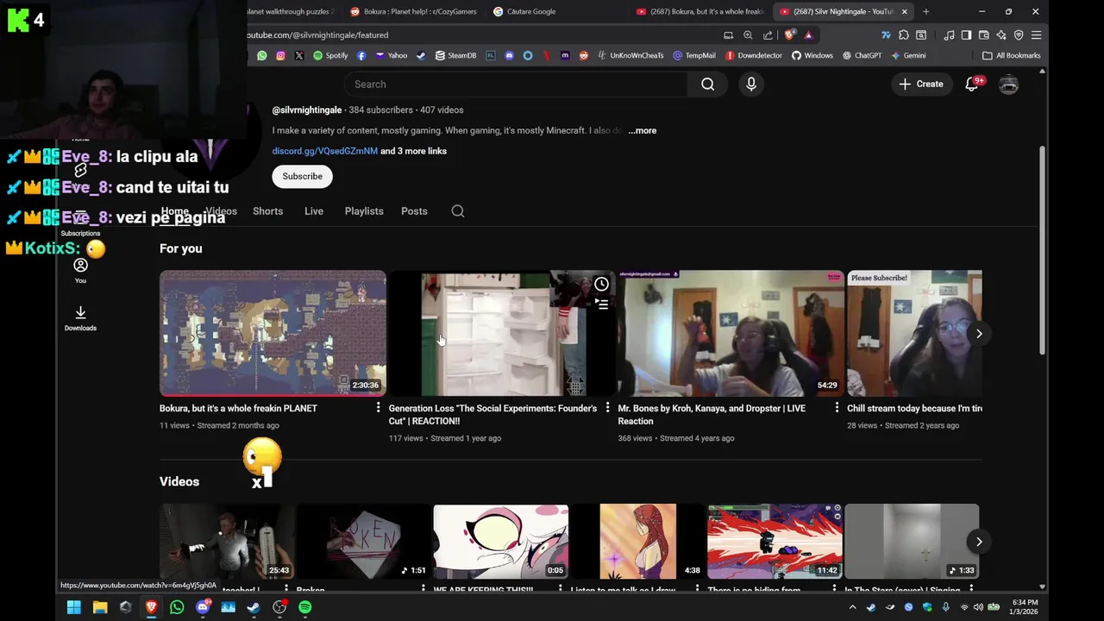
Task: Open ChatGPT bookmark
Action: click(x=862, y=55)
